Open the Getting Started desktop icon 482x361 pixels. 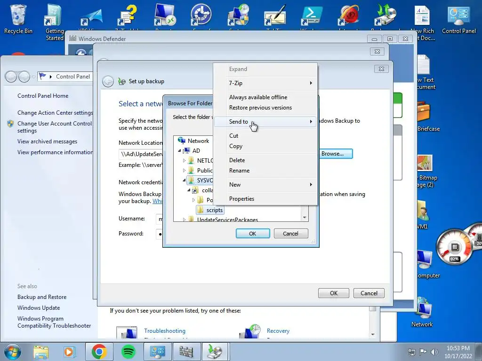[55, 22]
